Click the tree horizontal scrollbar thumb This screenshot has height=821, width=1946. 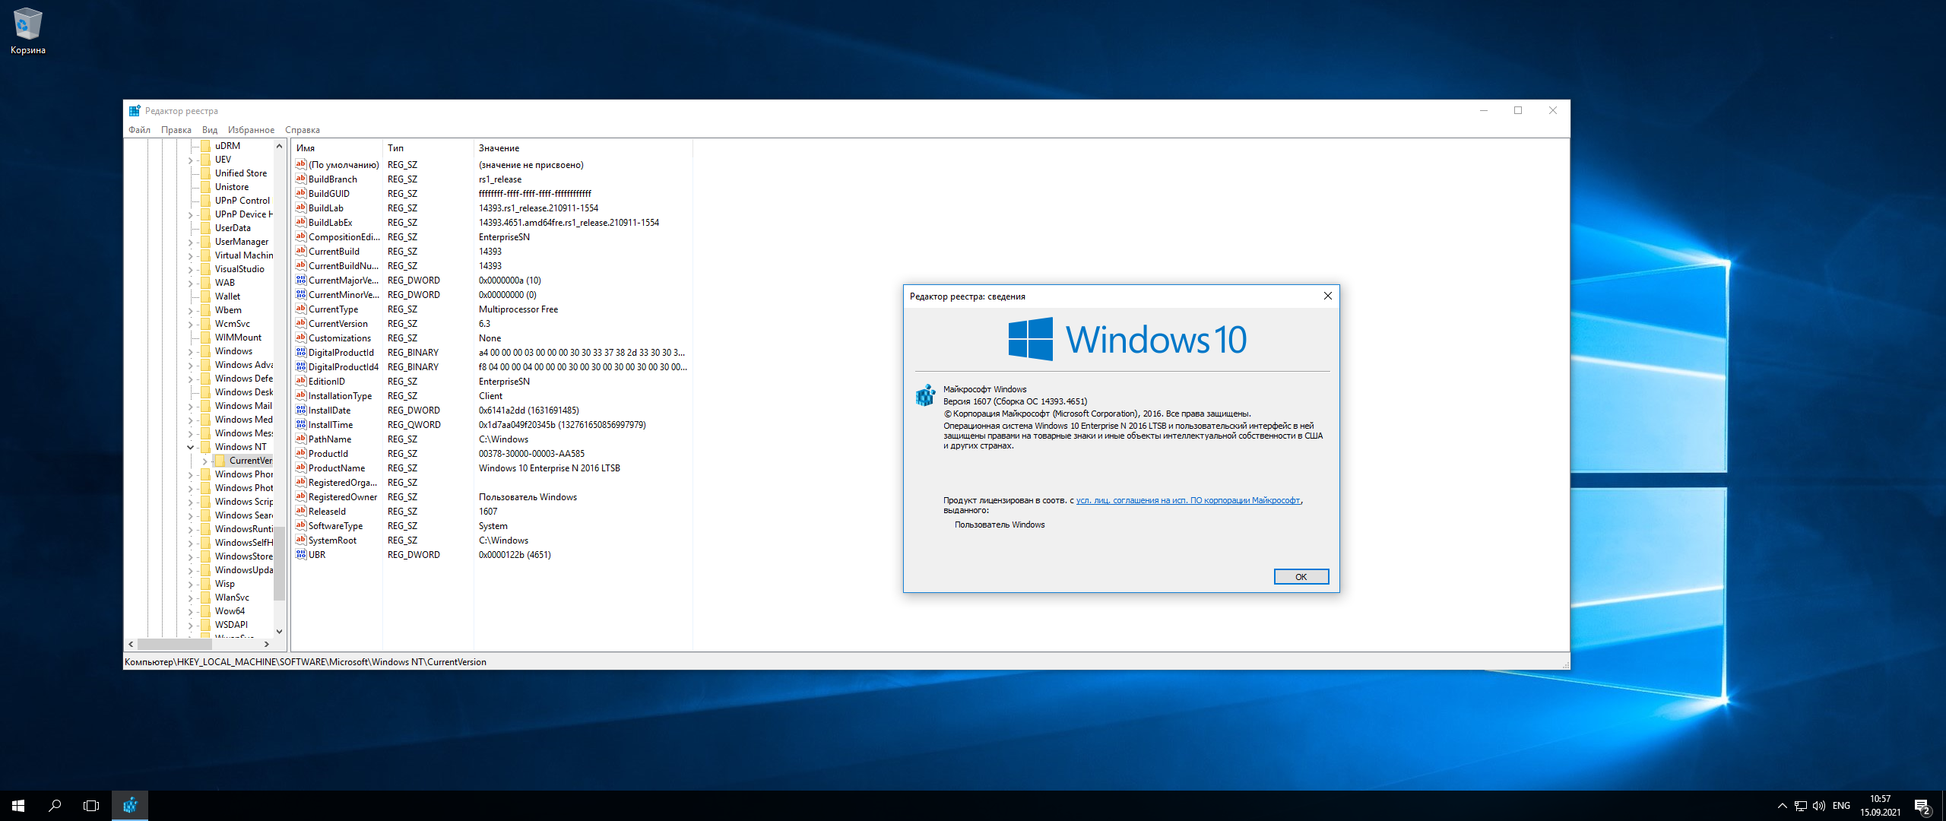click(174, 644)
